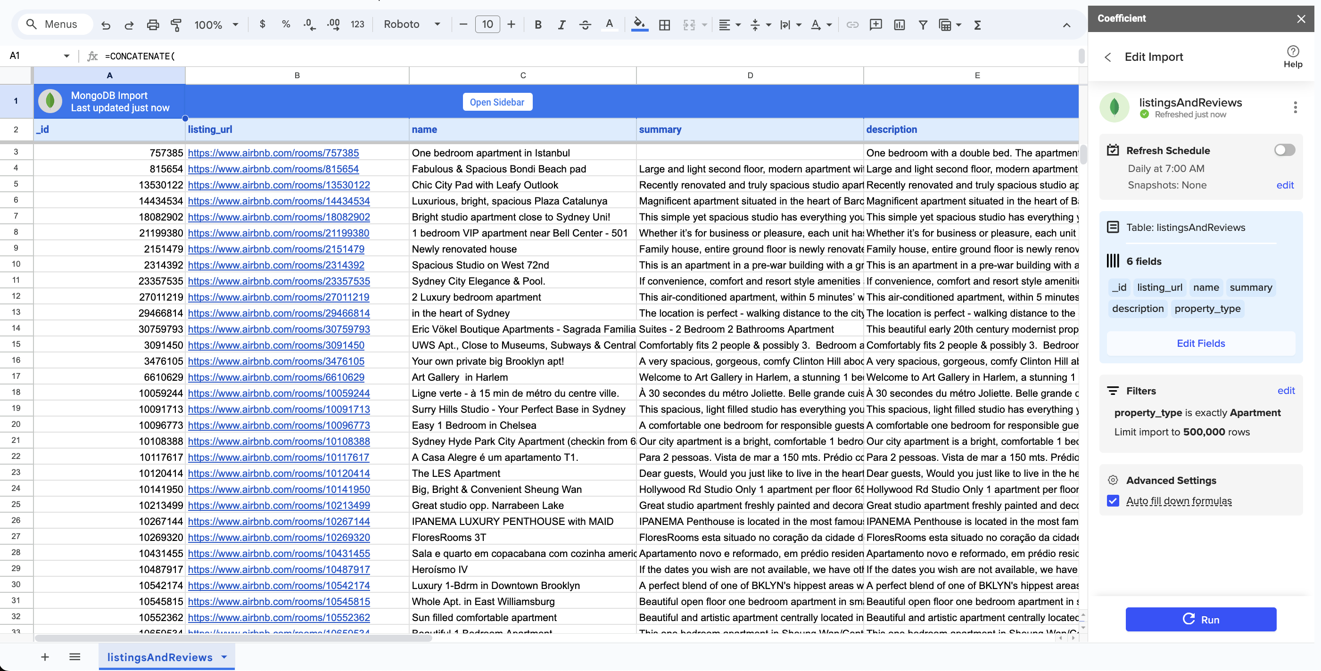
Task: Insert a link into the cell
Action: 852,24
